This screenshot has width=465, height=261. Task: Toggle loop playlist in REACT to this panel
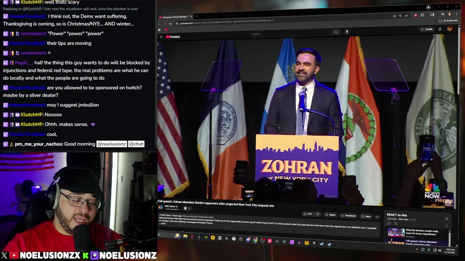click(x=389, y=223)
